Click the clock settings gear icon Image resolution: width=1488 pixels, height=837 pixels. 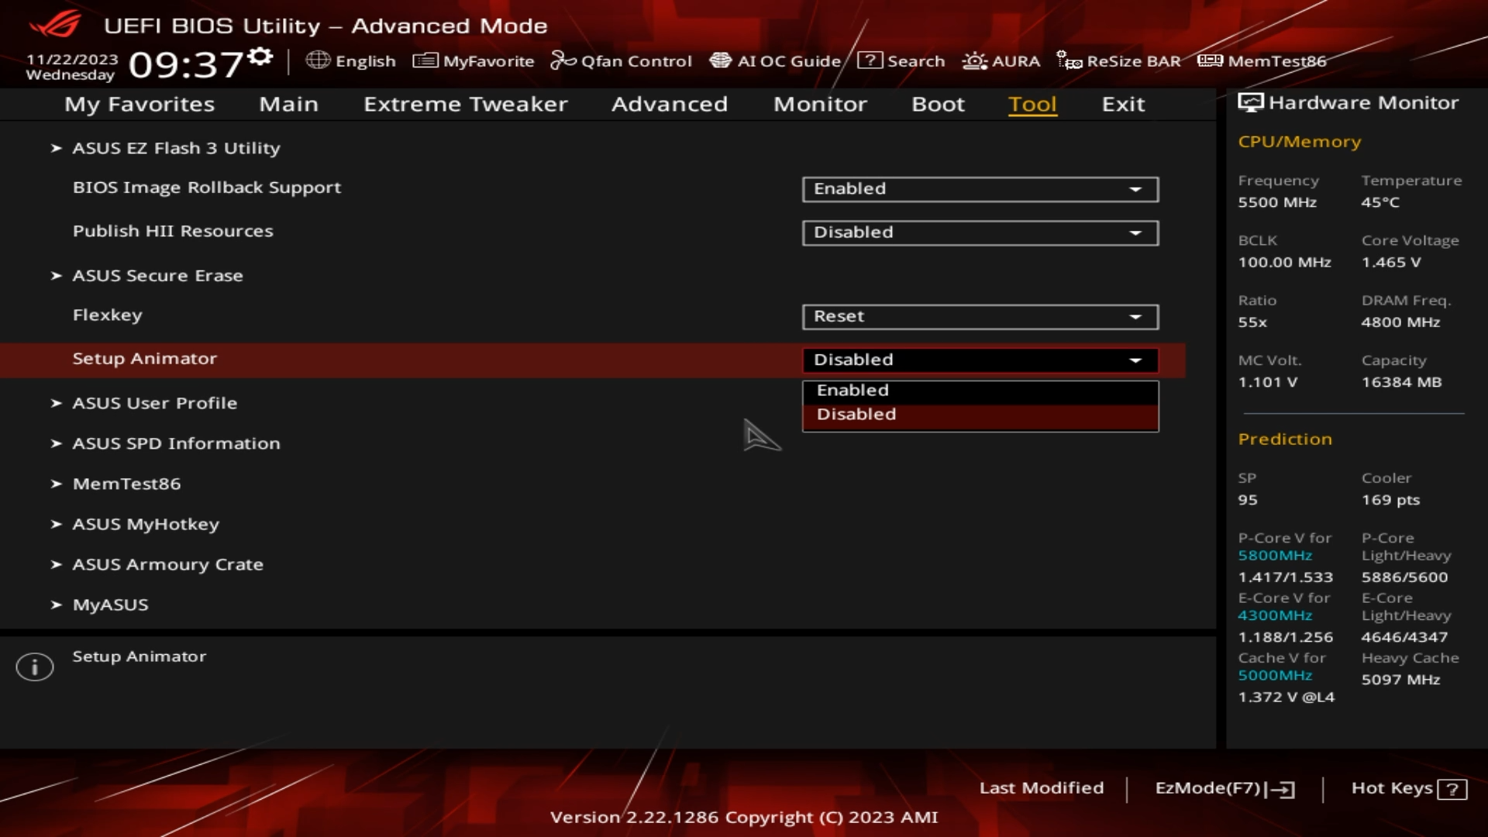pos(262,57)
